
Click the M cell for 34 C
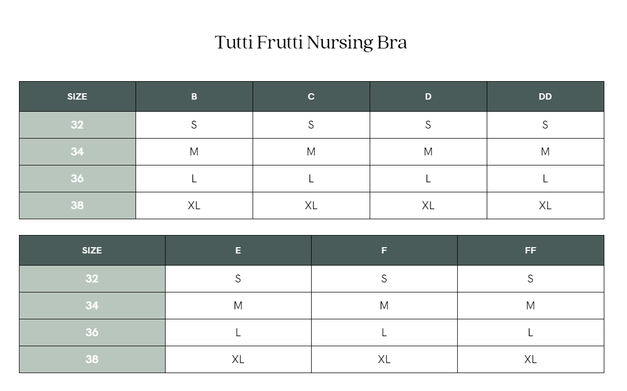tap(311, 152)
